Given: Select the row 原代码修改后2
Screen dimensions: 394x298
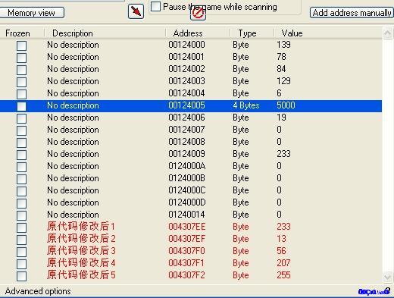Looking at the screenshot, I should [191, 239].
